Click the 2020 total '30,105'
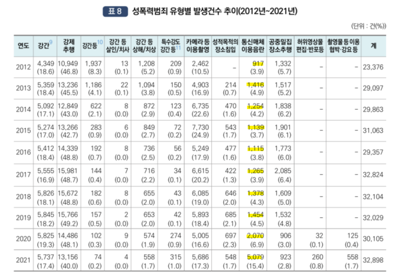 (373, 239)
